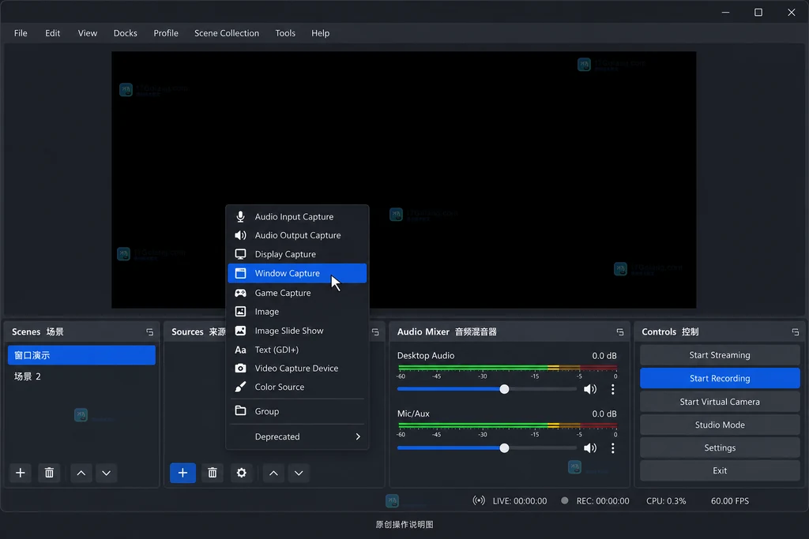Move scene down with arrow icon
The width and height of the screenshot is (809, 539).
point(107,473)
